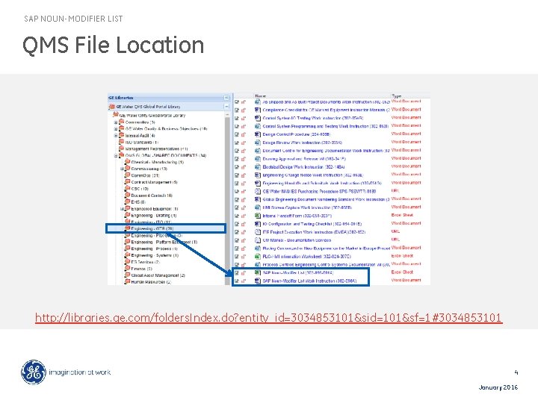This screenshot has height=403, width=538.
Task: Click the EHS folder icon
Action: point(127,201)
